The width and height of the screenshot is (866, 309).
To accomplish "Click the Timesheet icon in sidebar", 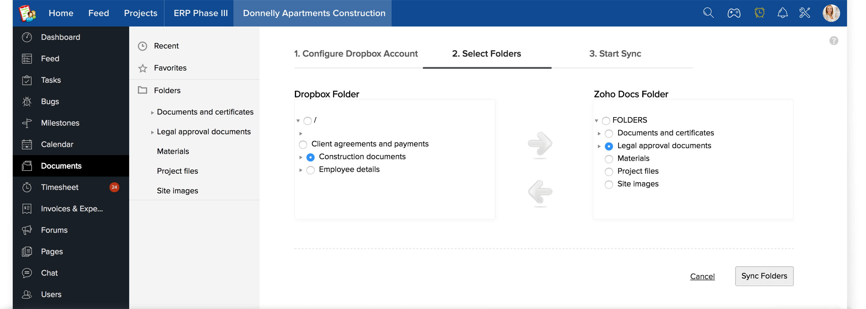I will pyautogui.click(x=27, y=187).
